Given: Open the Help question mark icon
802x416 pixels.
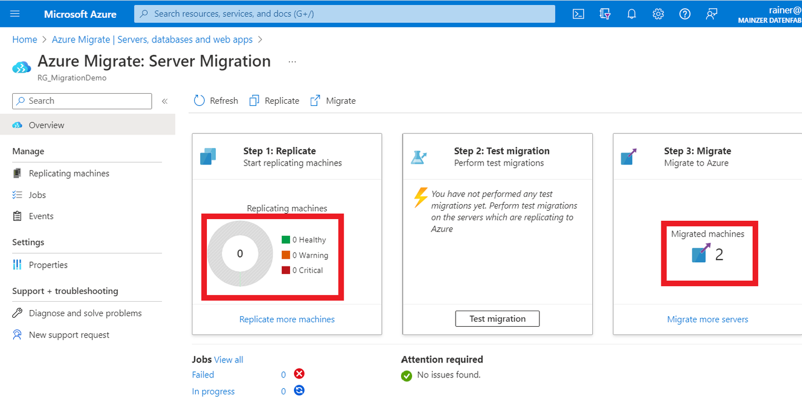Looking at the screenshot, I should (685, 14).
